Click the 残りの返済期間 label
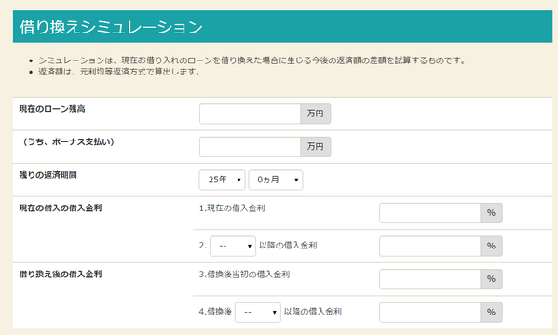 click(x=48, y=175)
